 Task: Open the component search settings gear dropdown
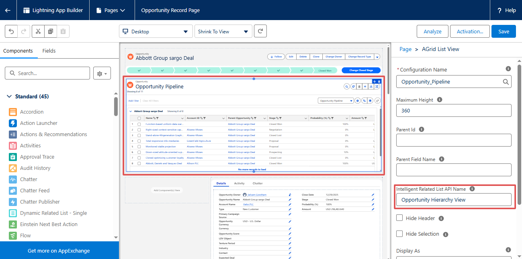(102, 73)
